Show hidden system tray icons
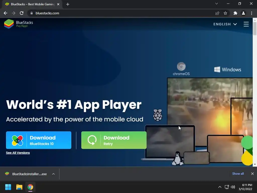The height and width of the screenshot is (193, 257). coord(220,187)
